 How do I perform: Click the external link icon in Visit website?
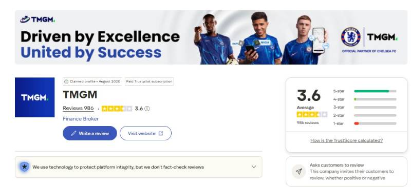161,133
